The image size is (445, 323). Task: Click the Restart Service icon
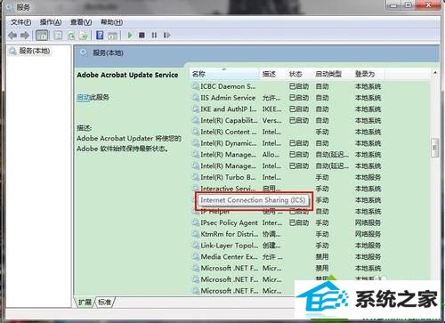pyautogui.click(x=166, y=36)
